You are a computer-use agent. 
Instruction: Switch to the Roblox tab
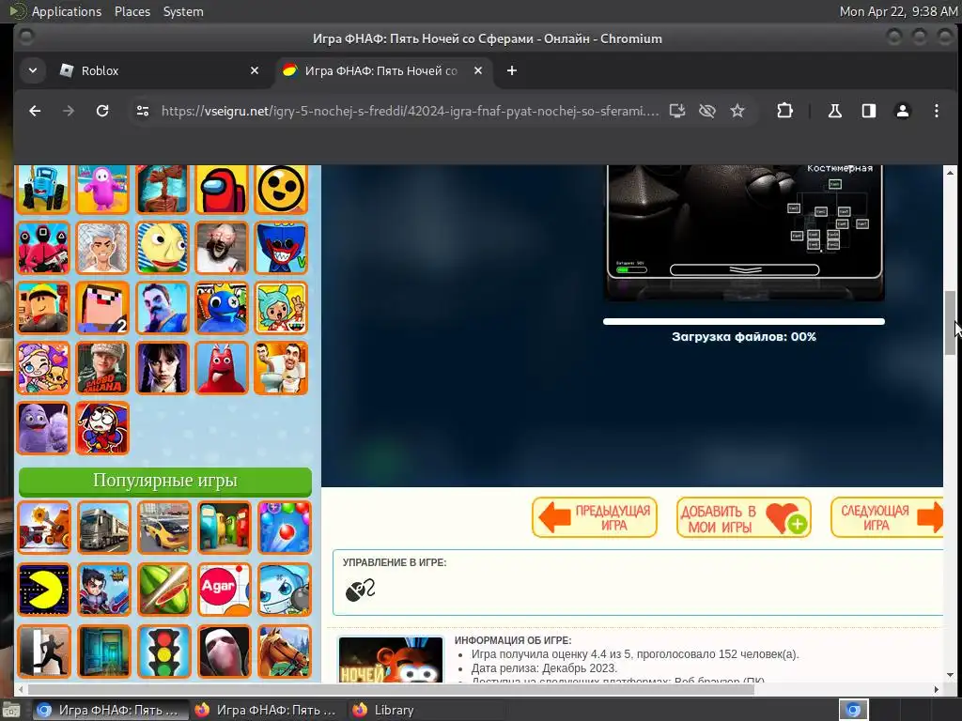160,70
